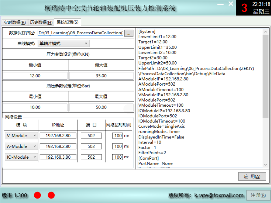Expand the A-Module dropdown
Viewport: 271px width, 203px height.
(x=21, y=146)
